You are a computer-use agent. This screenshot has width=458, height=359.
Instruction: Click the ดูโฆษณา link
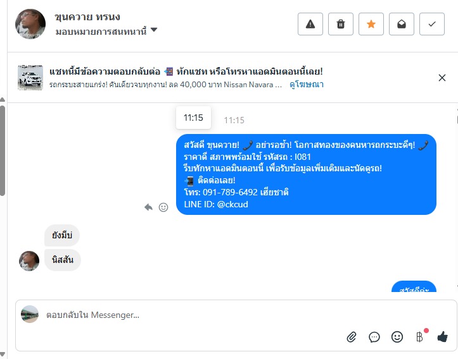coord(307,84)
